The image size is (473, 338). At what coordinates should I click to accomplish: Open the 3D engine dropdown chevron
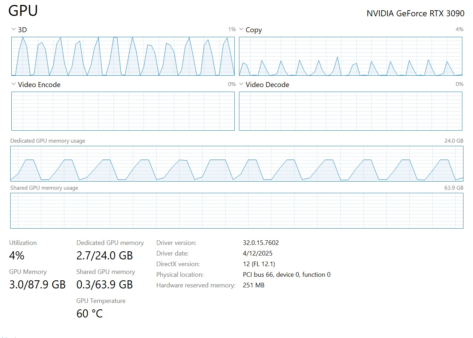[x=13, y=29]
